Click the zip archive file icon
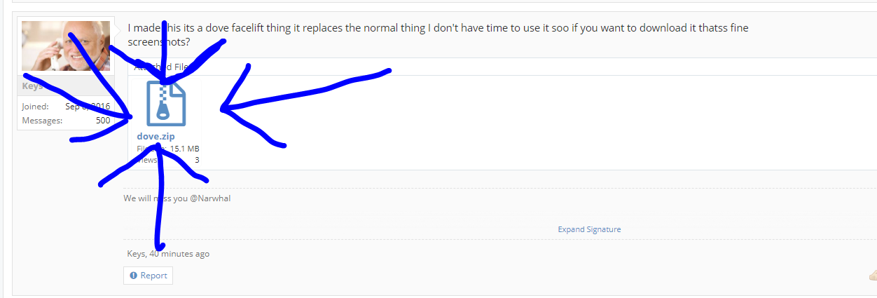 [x=166, y=104]
